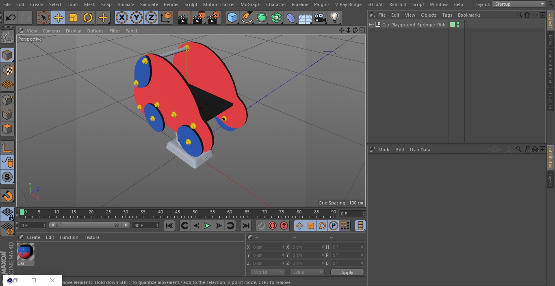The height and width of the screenshot is (286, 555).
Task: Click the Apply button
Action: tap(347, 272)
